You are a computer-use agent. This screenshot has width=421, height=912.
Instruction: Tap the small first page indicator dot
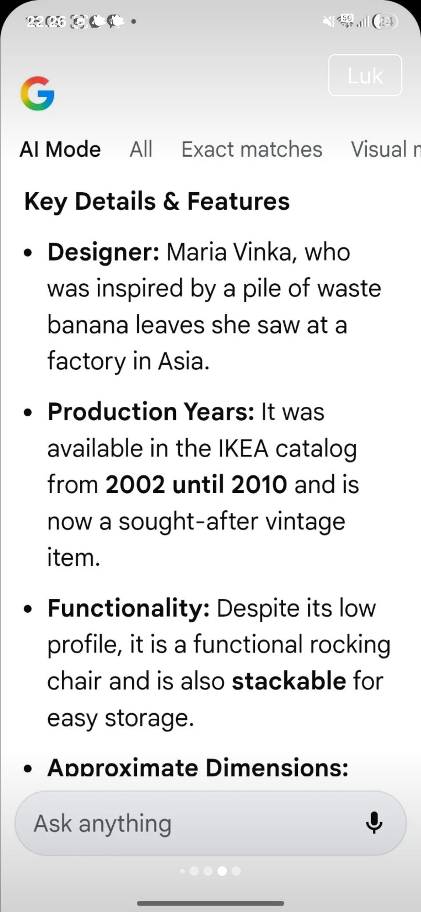[182, 871]
